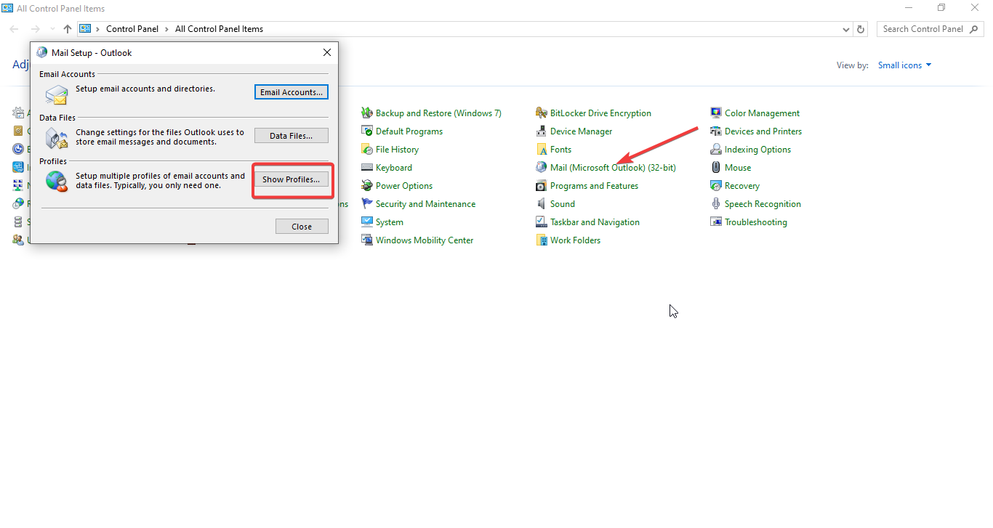993x528 pixels.
Task: Expand the Control Panel breadcrumb chevron
Action: (x=165, y=29)
